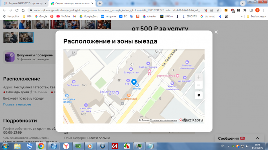Open the browser home page
Image resolution: width=268 pixels, height=150 pixels.
click(x=23, y=10)
